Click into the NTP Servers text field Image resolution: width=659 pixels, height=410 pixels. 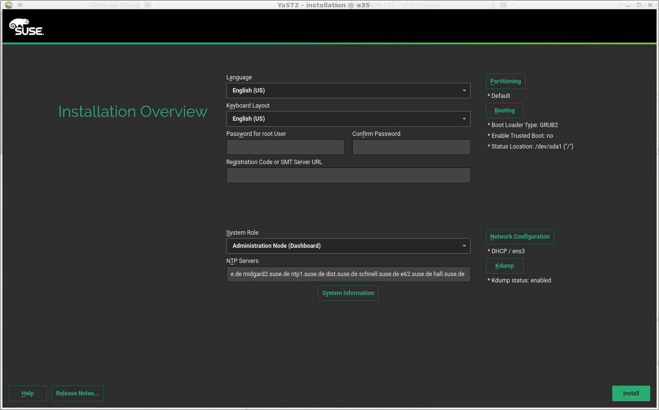tap(348, 274)
